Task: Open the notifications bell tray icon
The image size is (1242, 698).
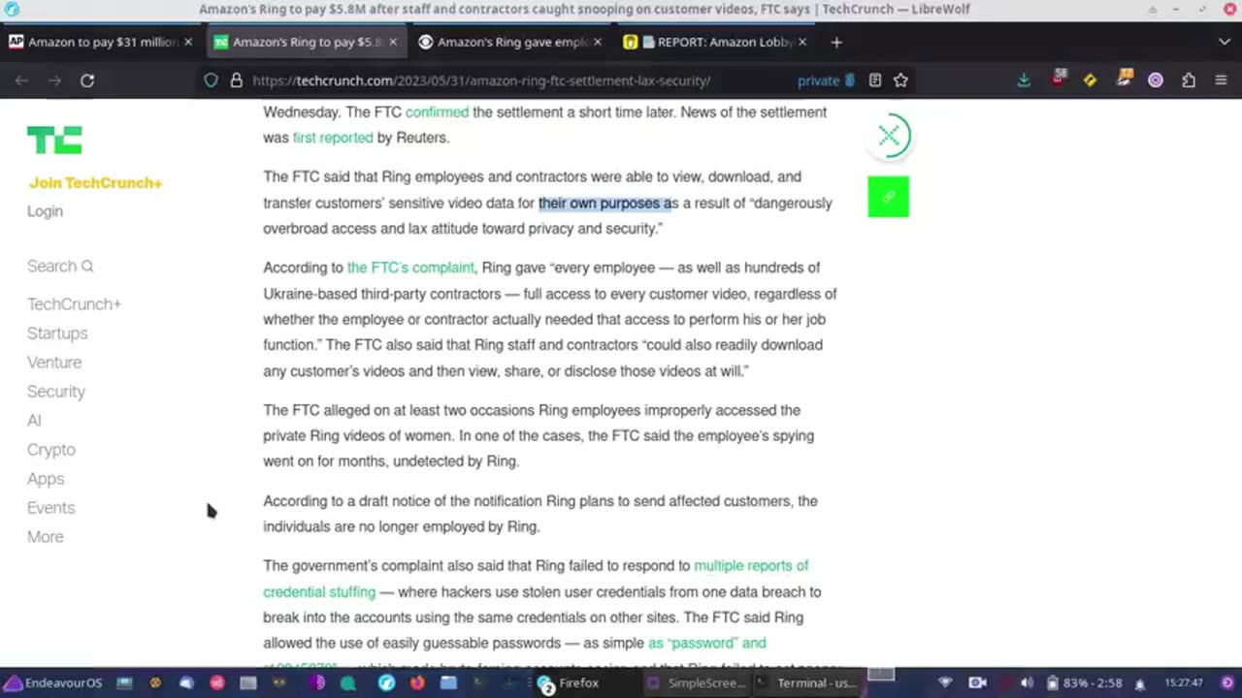Action: click(x=1141, y=683)
